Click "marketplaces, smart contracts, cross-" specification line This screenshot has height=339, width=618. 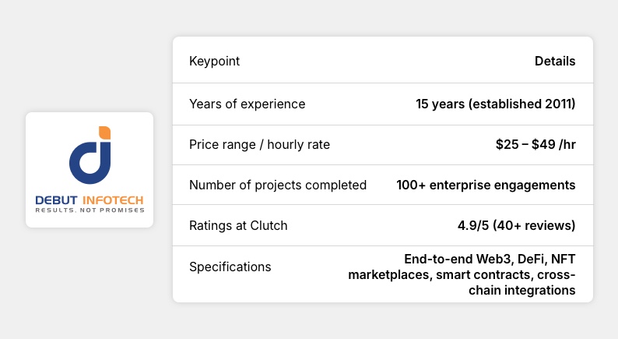click(462, 274)
